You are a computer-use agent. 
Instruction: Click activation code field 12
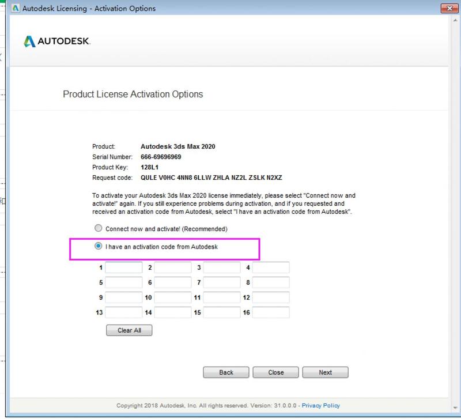click(x=271, y=297)
